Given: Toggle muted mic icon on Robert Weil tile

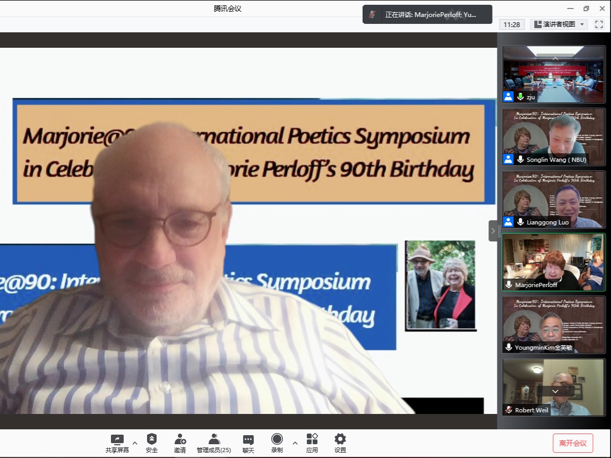Looking at the screenshot, I should (509, 410).
